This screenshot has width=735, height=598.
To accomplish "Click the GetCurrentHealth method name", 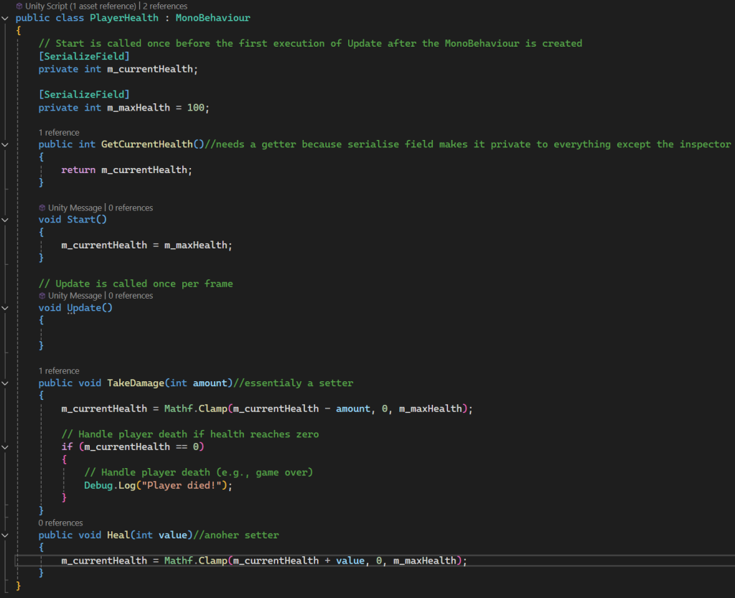I will coord(146,144).
